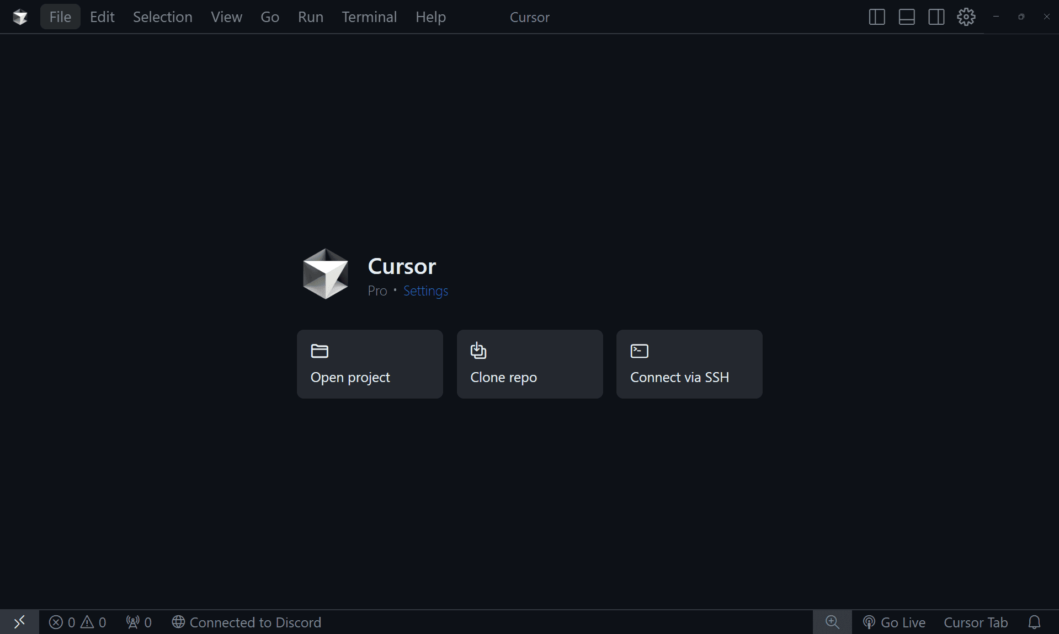Connect via SSH
This screenshot has width=1059, height=634.
(x=689, y=364)
